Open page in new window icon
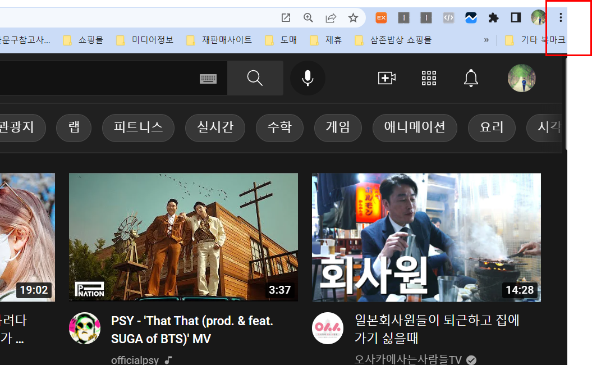 (286, 18)
